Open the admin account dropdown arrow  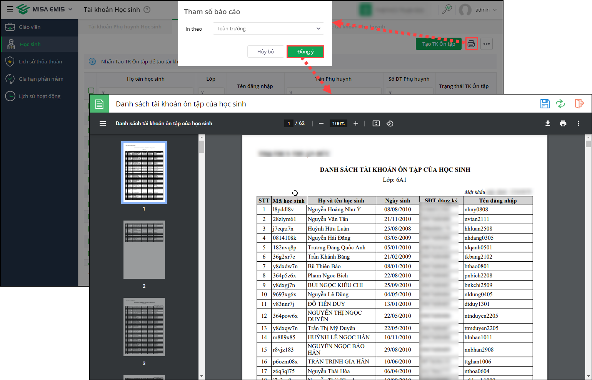(x=495, y=10)
